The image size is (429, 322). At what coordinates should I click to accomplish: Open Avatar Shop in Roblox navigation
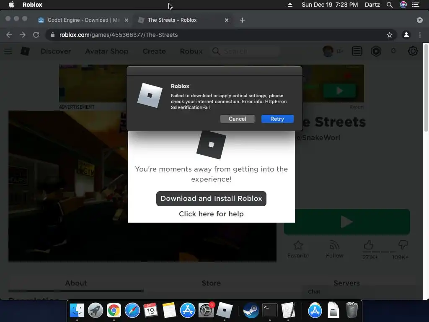click(107, 51)
